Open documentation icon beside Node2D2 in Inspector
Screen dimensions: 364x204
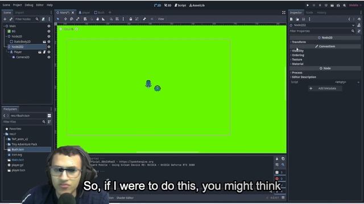[x=359, y=25]
